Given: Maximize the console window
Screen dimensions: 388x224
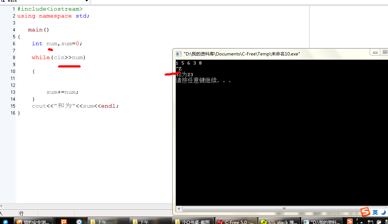Looking at the screenshot, I should pos(385,52).
